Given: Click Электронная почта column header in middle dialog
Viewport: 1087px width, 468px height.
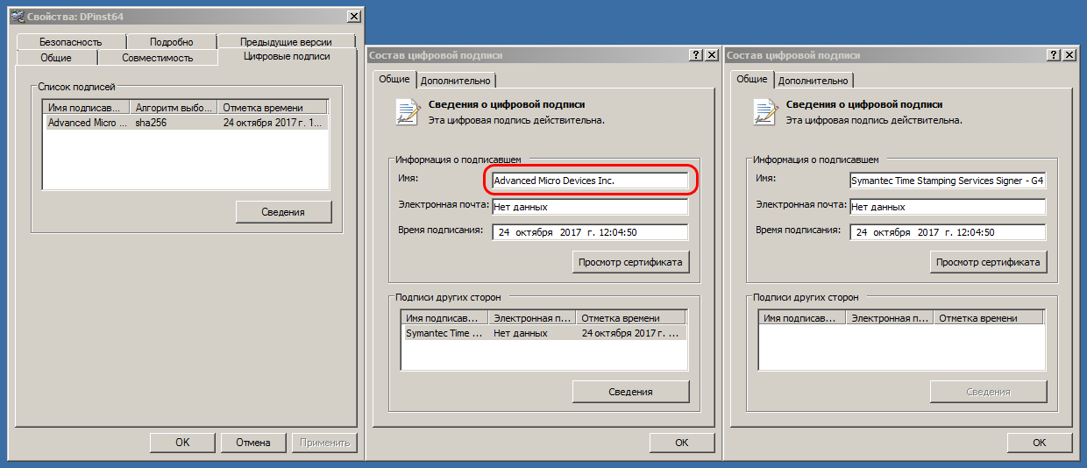Looking at the screenshot, I should (x=532, y=318).
